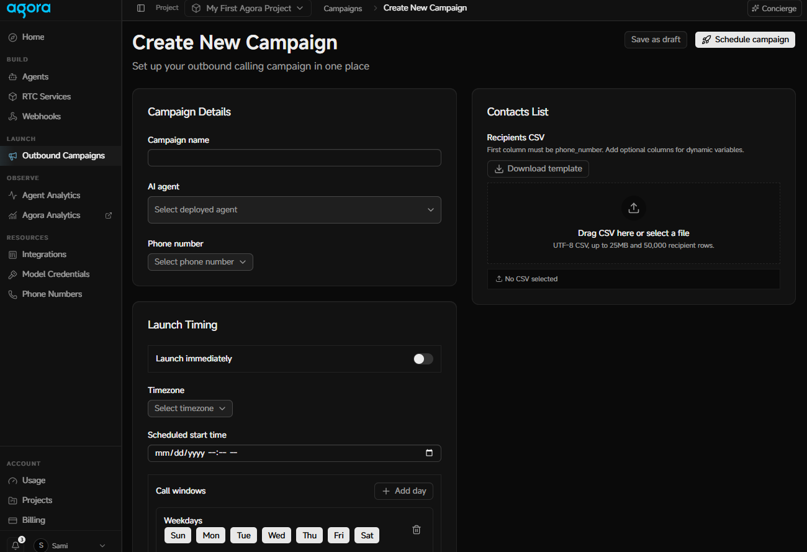This screenshot has height=552, width=807.
Task: Open notifications bell with badge
Action: 16,545
